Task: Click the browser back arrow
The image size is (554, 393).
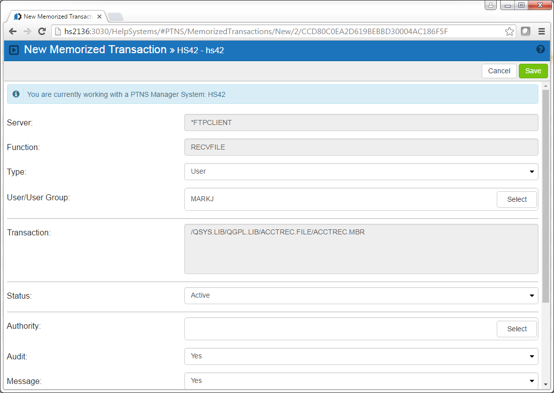Action: pos(13,31)
